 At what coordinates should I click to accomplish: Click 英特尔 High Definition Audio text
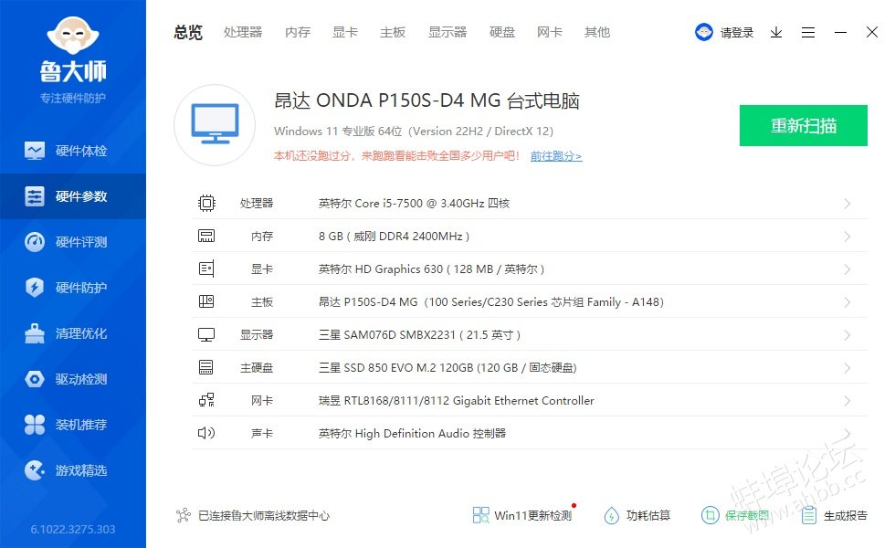412,433
